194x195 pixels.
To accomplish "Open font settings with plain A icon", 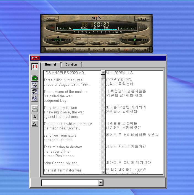I will coord(34,117).
